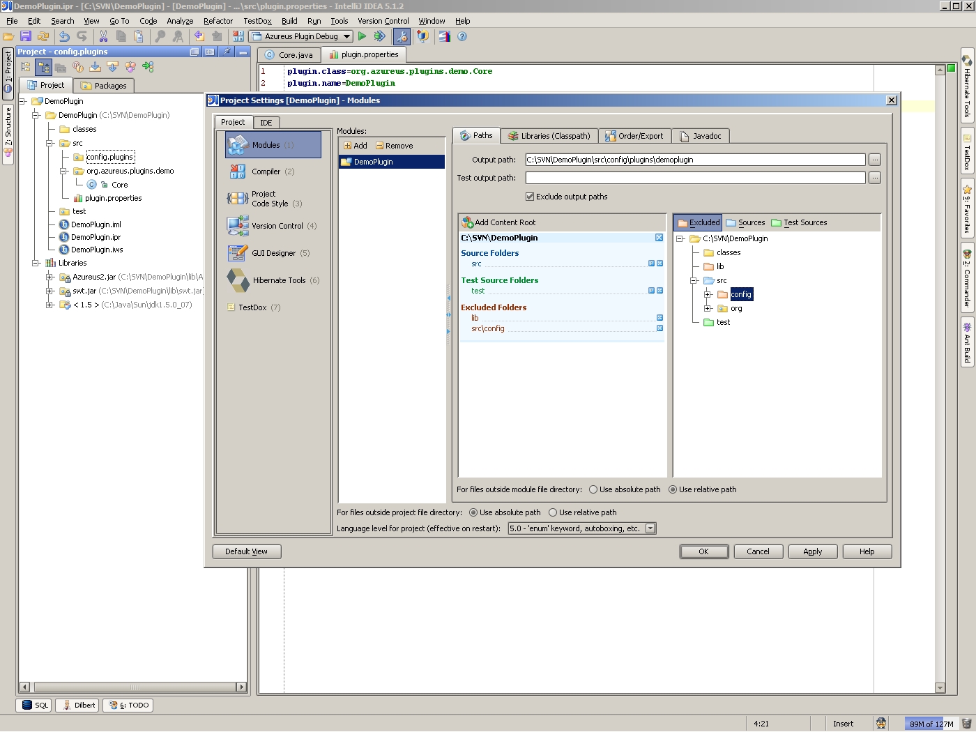
Task: Select the Version Control settings icon
Action: (x=238, y=226)
